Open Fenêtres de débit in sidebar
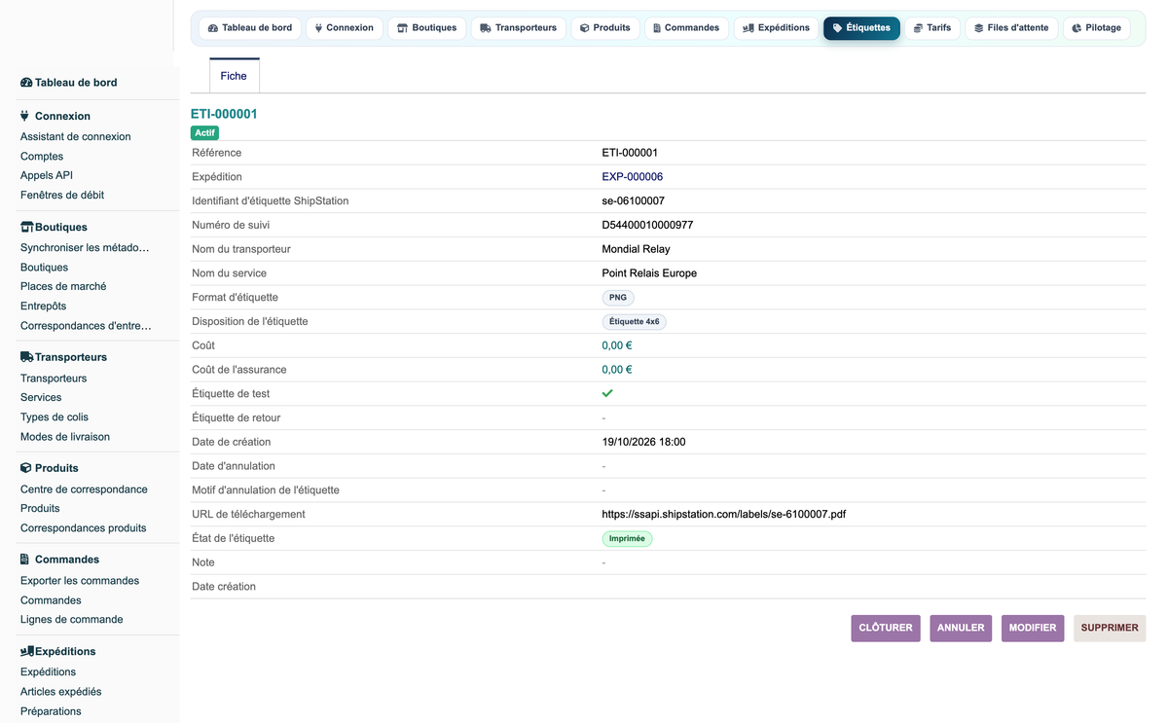The image size is (1168, 723). (x=62, y=195)
